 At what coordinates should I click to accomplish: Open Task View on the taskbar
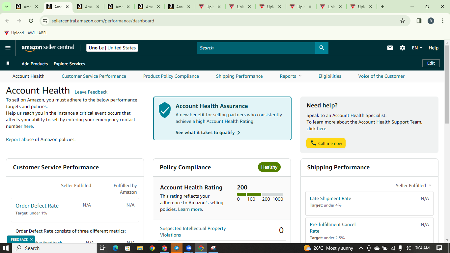pyautogui.click(x=102, y=248)
